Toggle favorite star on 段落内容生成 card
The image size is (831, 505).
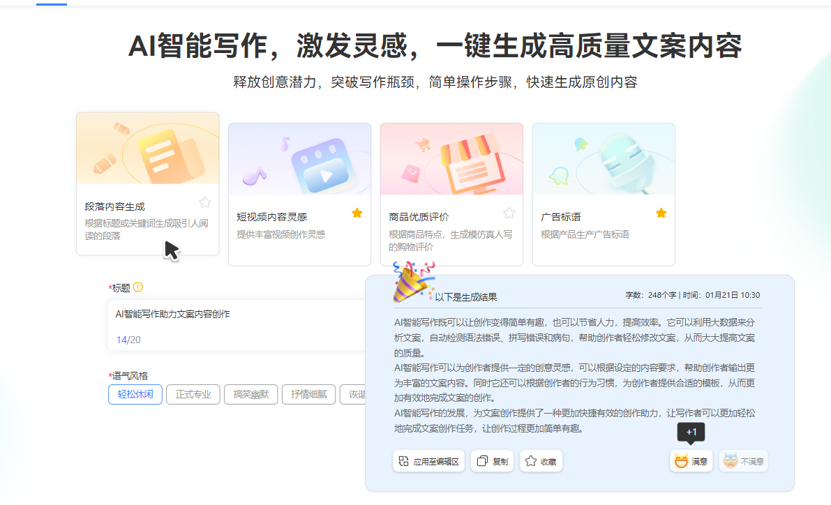205,202
